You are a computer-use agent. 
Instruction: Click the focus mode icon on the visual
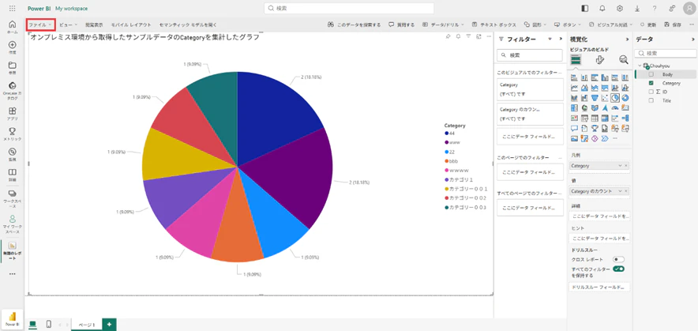[x=478, y=36]
